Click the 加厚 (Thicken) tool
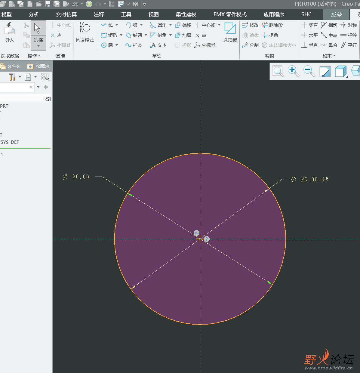 click(x=183, y=35)
